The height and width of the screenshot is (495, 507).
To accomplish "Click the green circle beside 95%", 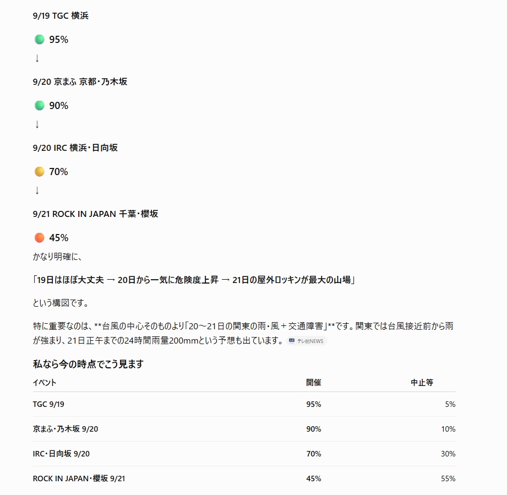I will coord(40,40).
